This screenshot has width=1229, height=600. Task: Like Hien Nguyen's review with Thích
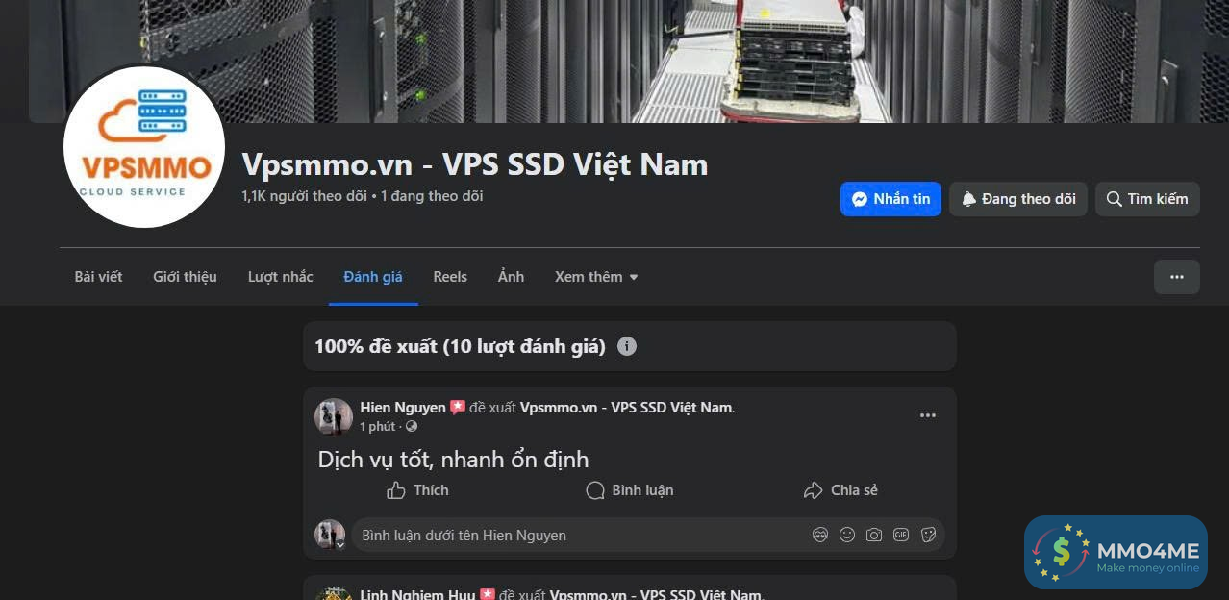tap(417, 490)
